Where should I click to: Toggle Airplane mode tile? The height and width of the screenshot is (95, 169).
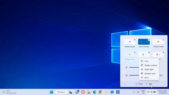click(x=158, y=42)
